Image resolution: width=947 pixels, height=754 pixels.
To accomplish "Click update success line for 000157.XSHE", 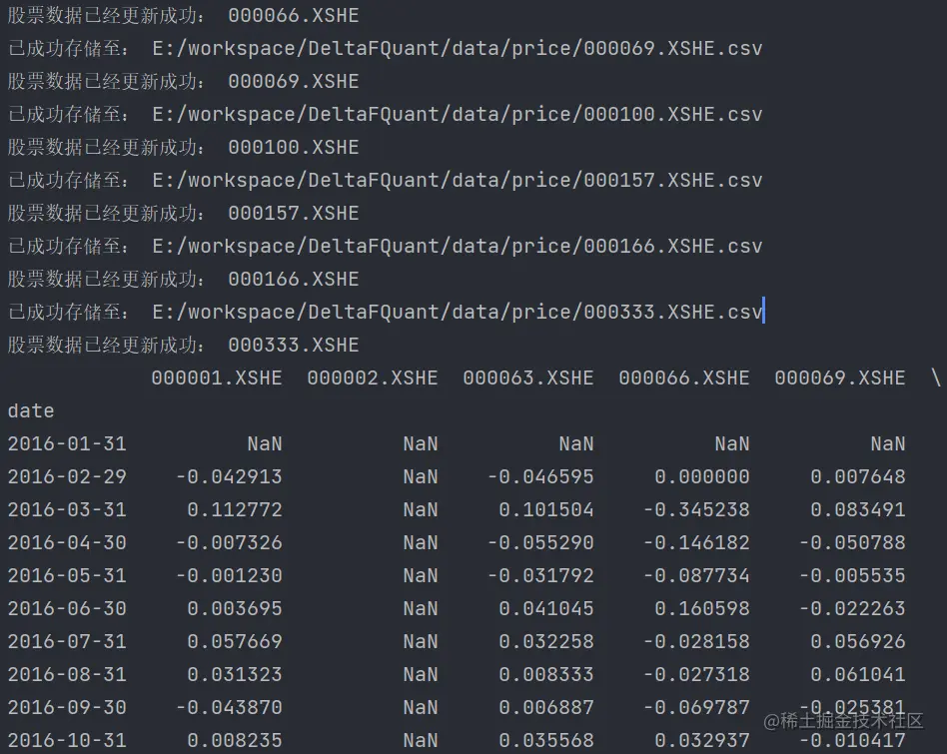I will (183, 213).
